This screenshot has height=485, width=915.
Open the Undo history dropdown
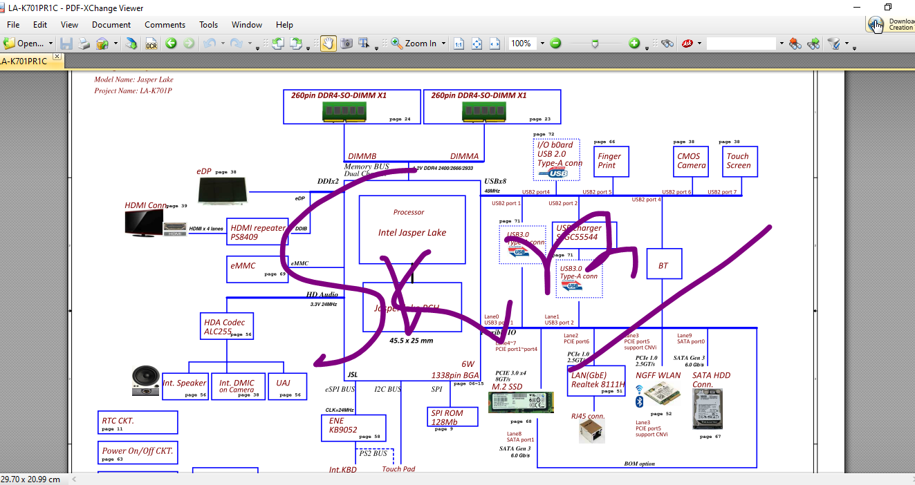(x=223, y=43)
